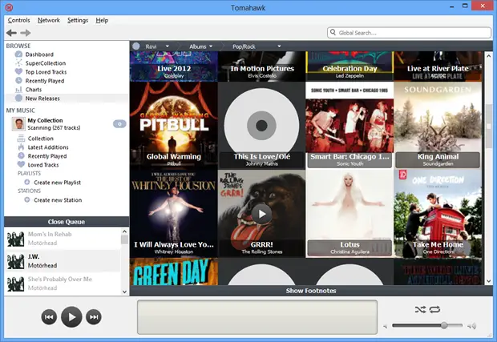Open the Network menu
Image resolution: width=497 pixels, height=342 pixels.
coord(49,20)
